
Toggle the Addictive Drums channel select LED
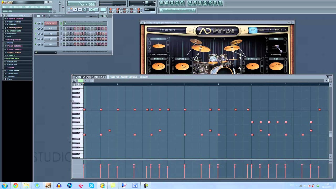click(61, 23)
